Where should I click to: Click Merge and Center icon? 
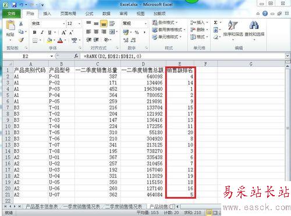pyautogui.click(x=112, y=31)
